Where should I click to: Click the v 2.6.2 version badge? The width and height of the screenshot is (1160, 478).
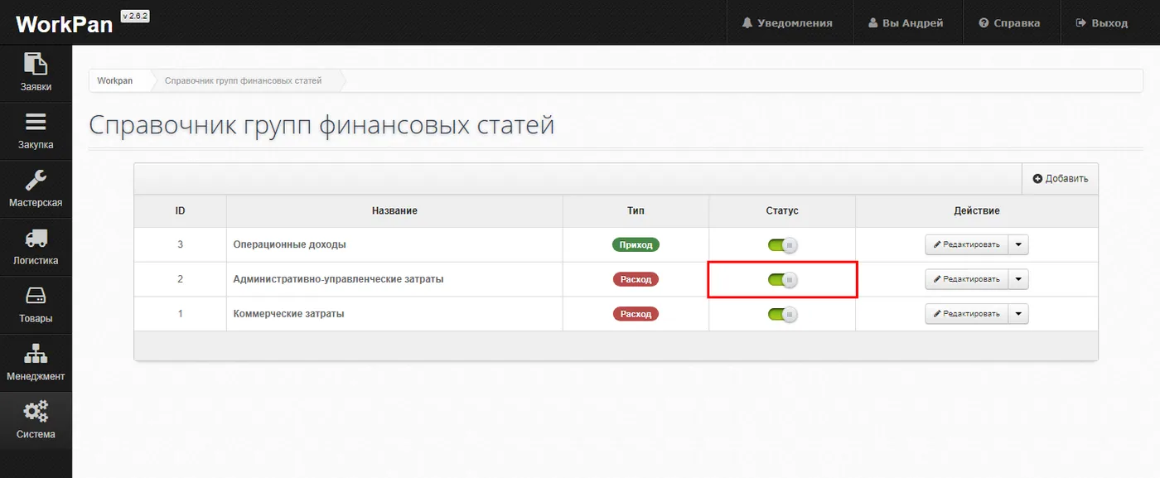pyautogui.click(x=135, y=17)
